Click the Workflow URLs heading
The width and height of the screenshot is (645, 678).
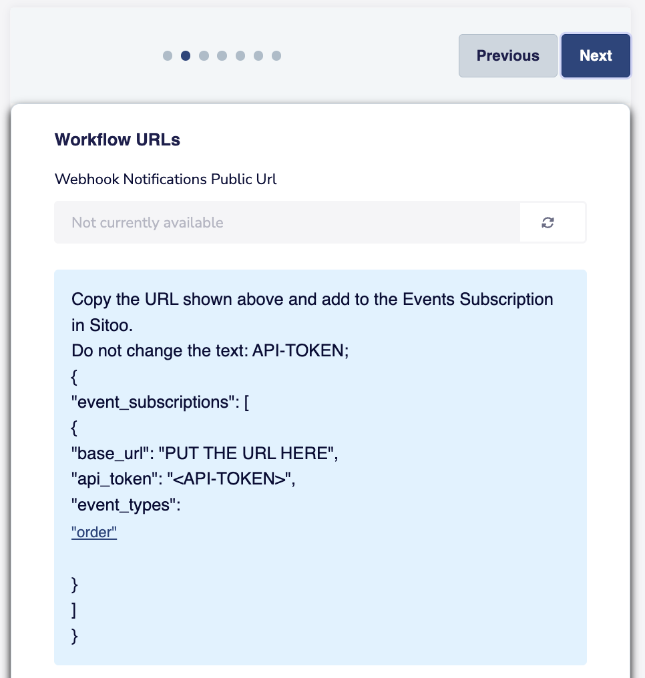pos(118,139)
